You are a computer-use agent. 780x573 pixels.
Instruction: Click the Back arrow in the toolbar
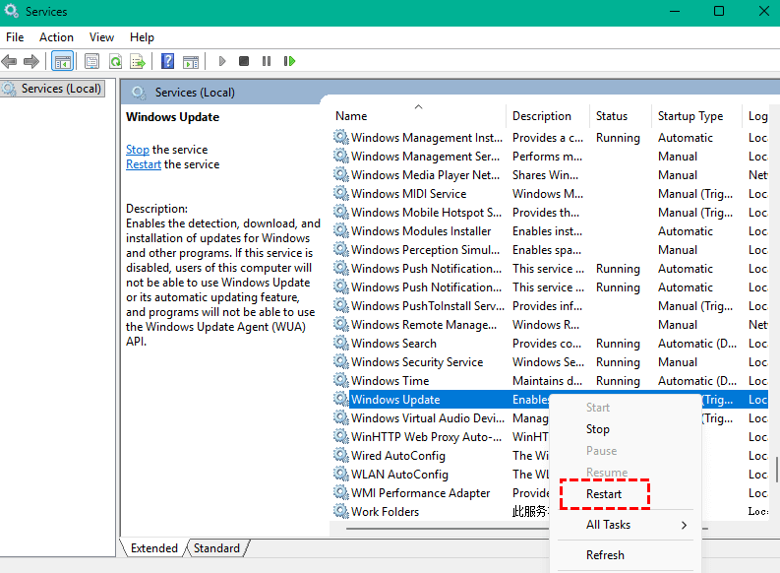10,61
